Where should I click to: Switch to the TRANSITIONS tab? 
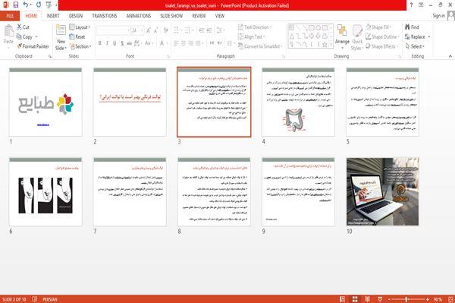[x=105, y=16]
